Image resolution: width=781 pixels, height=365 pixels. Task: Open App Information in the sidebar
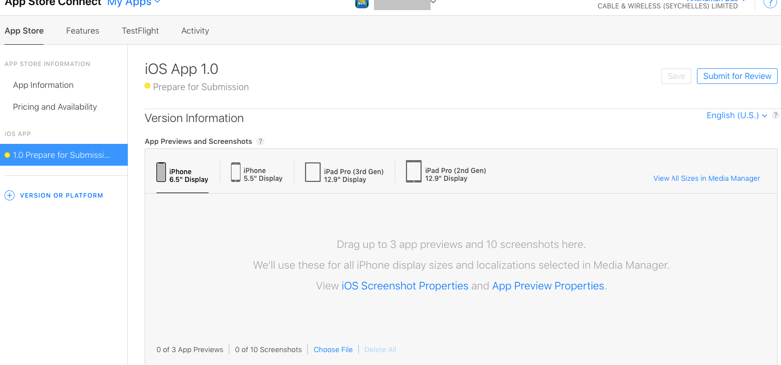pyautogui.click(x=43, y=85)
